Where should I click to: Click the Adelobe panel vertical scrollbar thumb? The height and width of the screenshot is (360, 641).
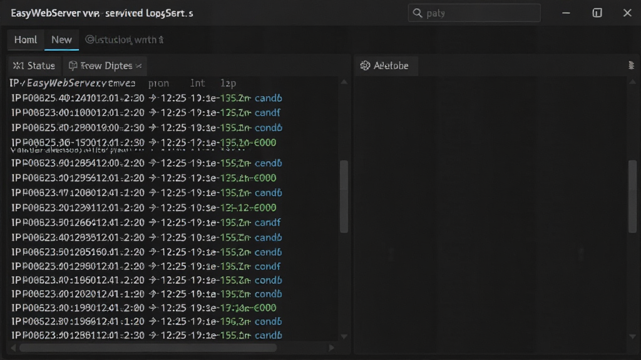pos(632,197)
